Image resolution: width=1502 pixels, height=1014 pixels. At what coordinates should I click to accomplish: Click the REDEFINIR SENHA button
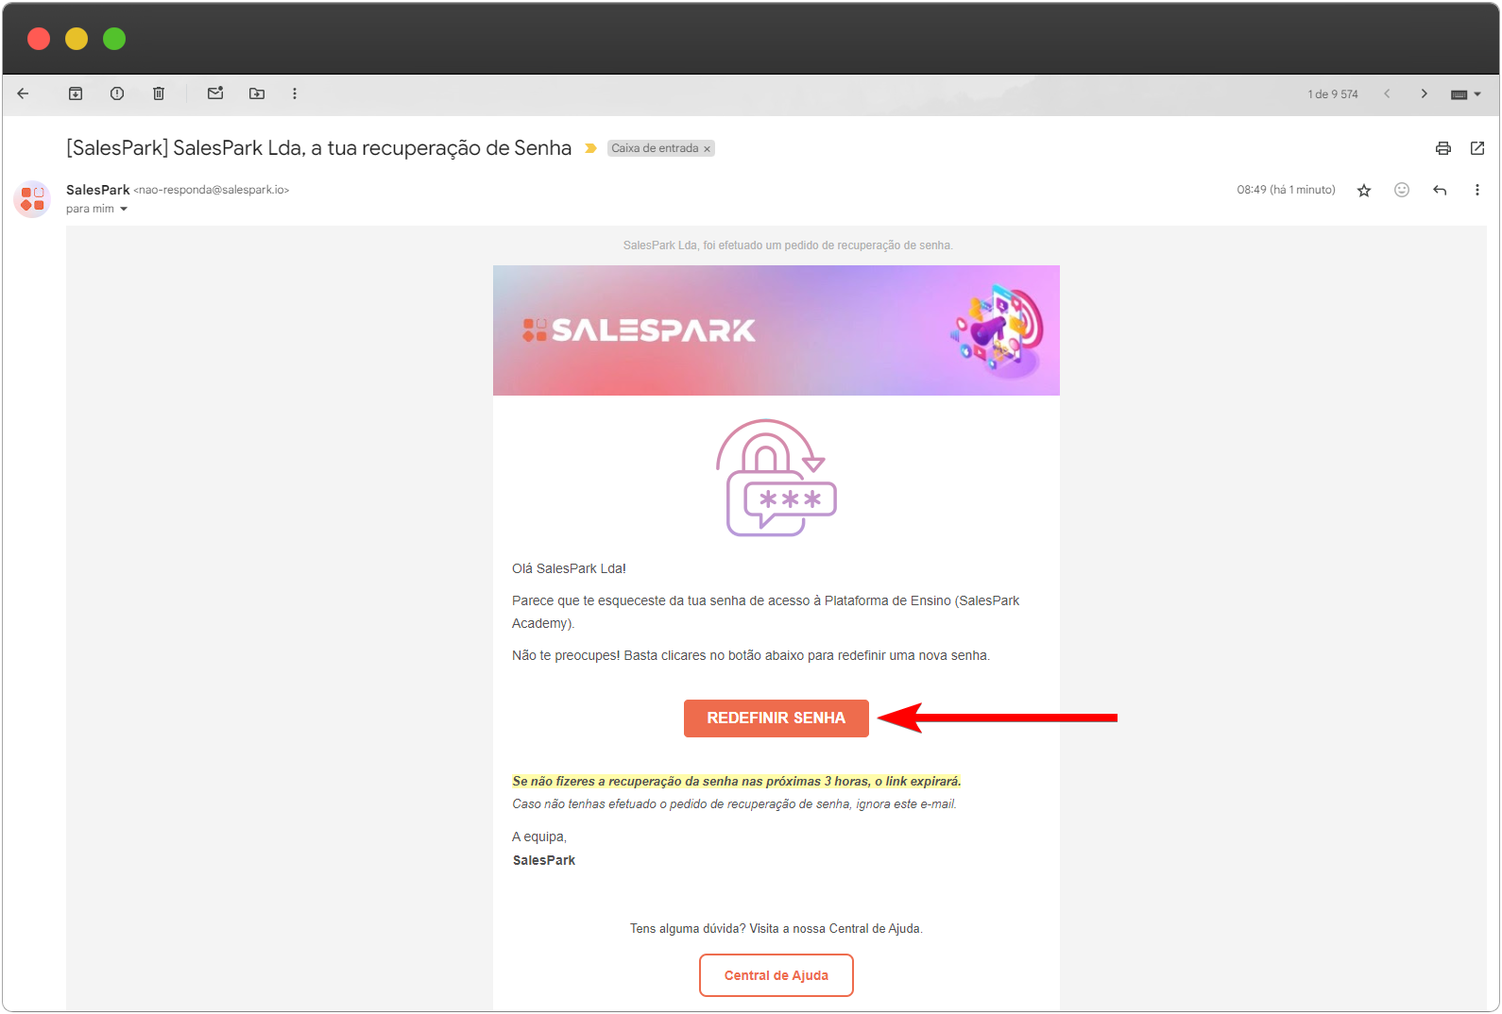pyautogui.click(x=777, y=718)
